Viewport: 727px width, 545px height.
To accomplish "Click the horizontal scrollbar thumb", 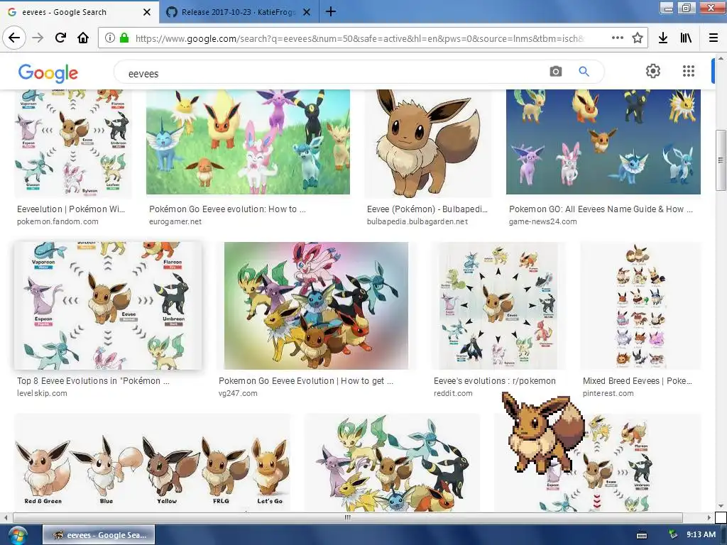I will (348, 517).
